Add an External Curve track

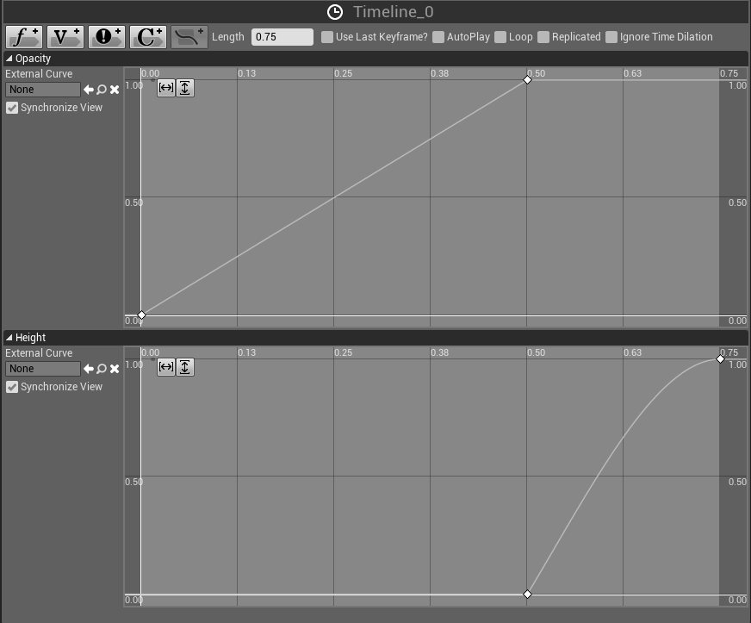point(189,37)
